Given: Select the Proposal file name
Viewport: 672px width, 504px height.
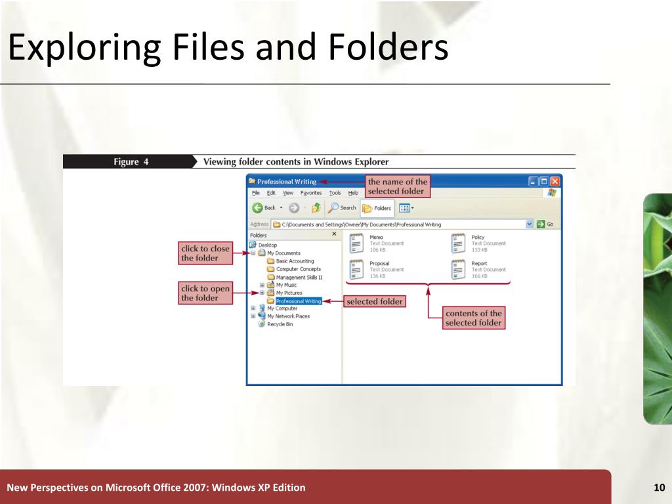Looking at the screenshot, I should tap(379, 264).
